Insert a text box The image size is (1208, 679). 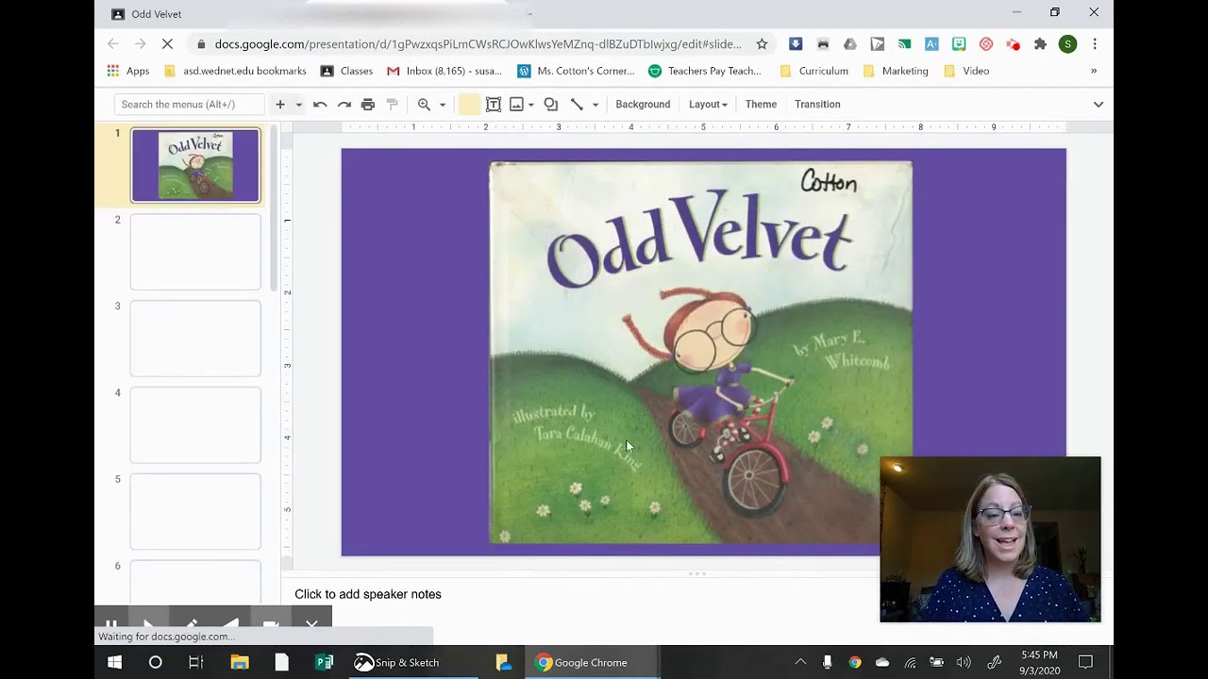tap(493, 105)
